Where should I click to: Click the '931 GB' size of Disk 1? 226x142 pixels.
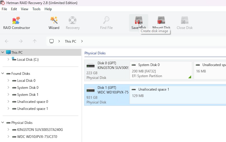pos(92,98)
